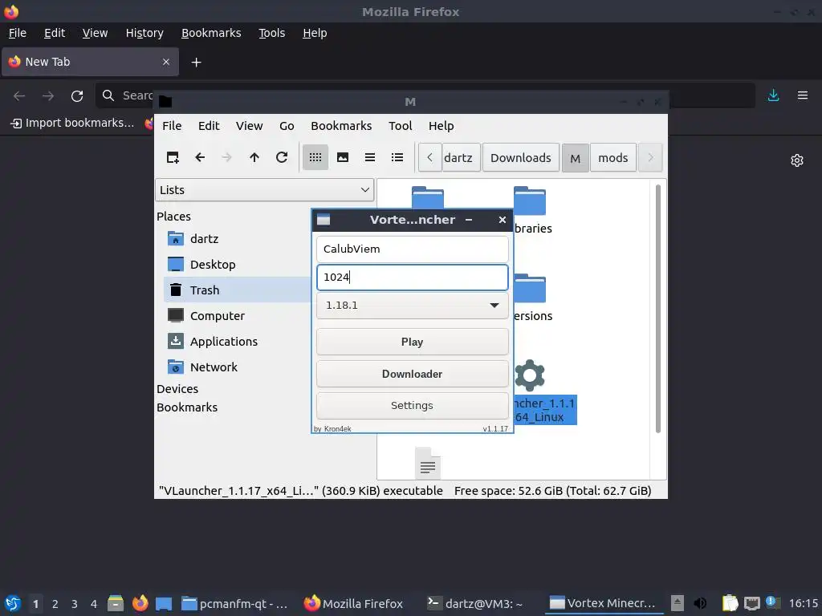This screenshot has height=616, width=822.
Task: Switch to thumbnail view in file manager
Action: [343, 157]
